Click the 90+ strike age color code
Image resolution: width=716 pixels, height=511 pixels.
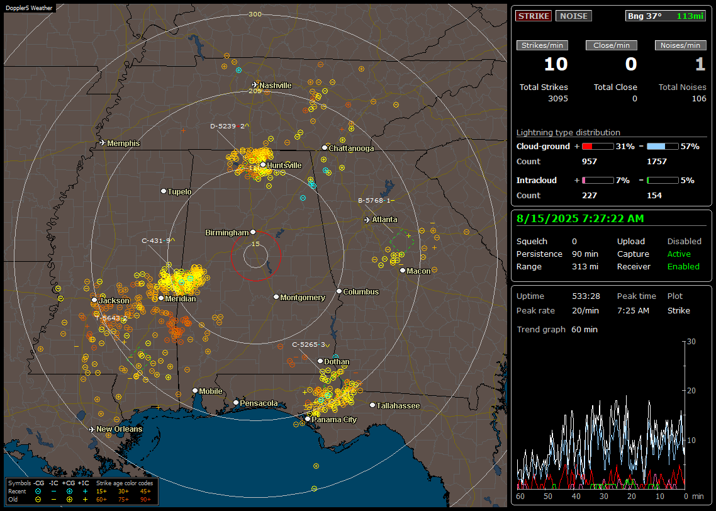click(x=145, y=500)
